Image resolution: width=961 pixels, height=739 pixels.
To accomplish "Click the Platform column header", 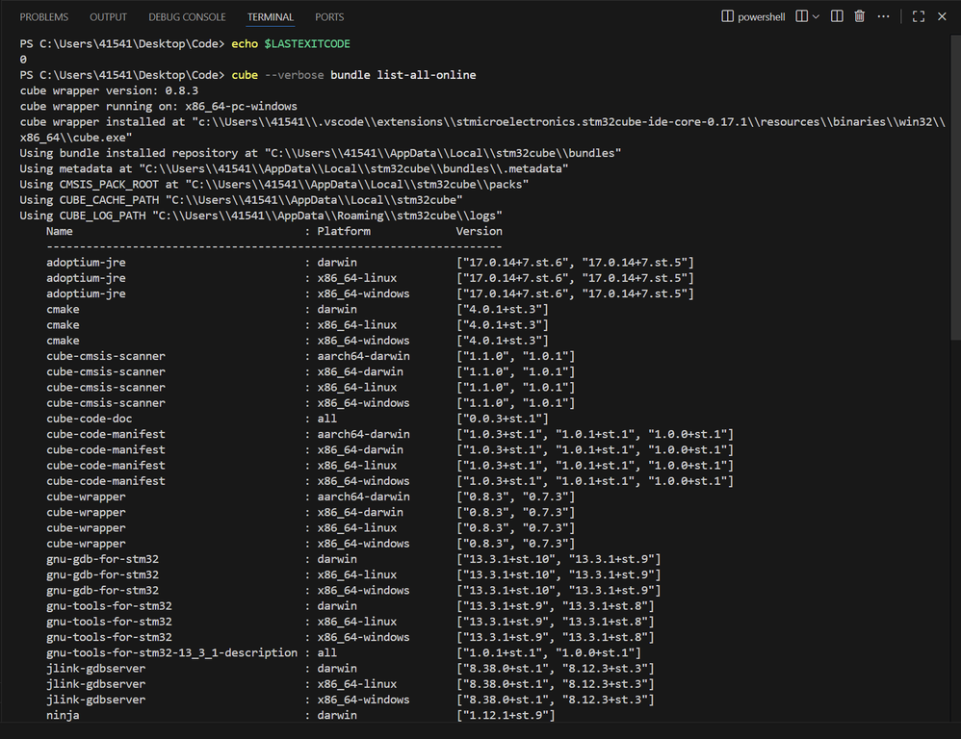I will pos(344,232).
